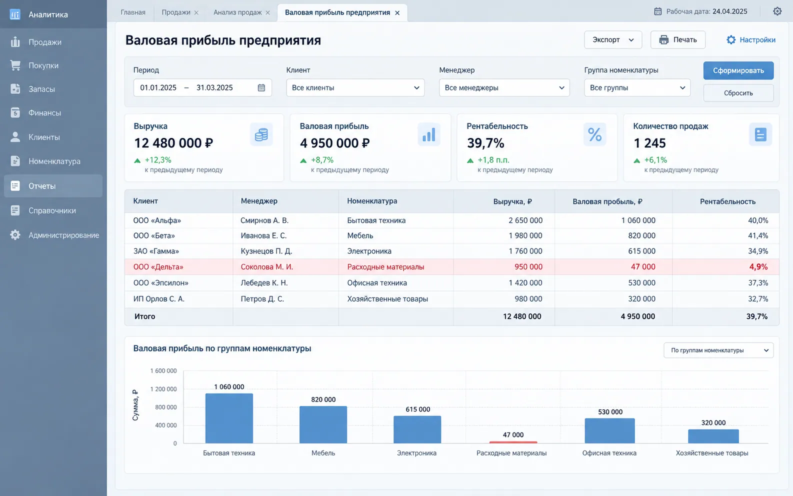Click the Мебель chart bar
Image resolution: width=793 pixels, height=496 pixels.
point(323,424)
